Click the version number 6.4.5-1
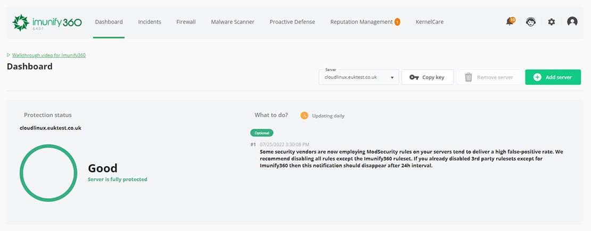Viewport: 591px width, 231px height. point(38,29)
